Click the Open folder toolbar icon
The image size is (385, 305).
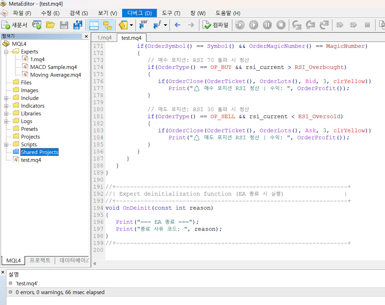click(x=50, y=25)
